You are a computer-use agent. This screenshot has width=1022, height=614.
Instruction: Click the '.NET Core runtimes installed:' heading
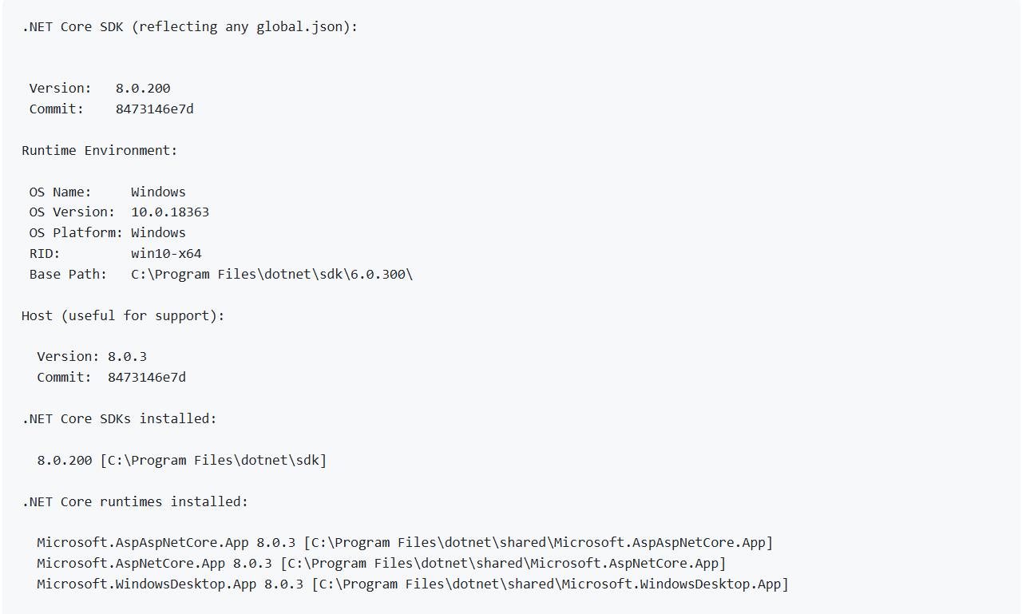pos(135,501)
